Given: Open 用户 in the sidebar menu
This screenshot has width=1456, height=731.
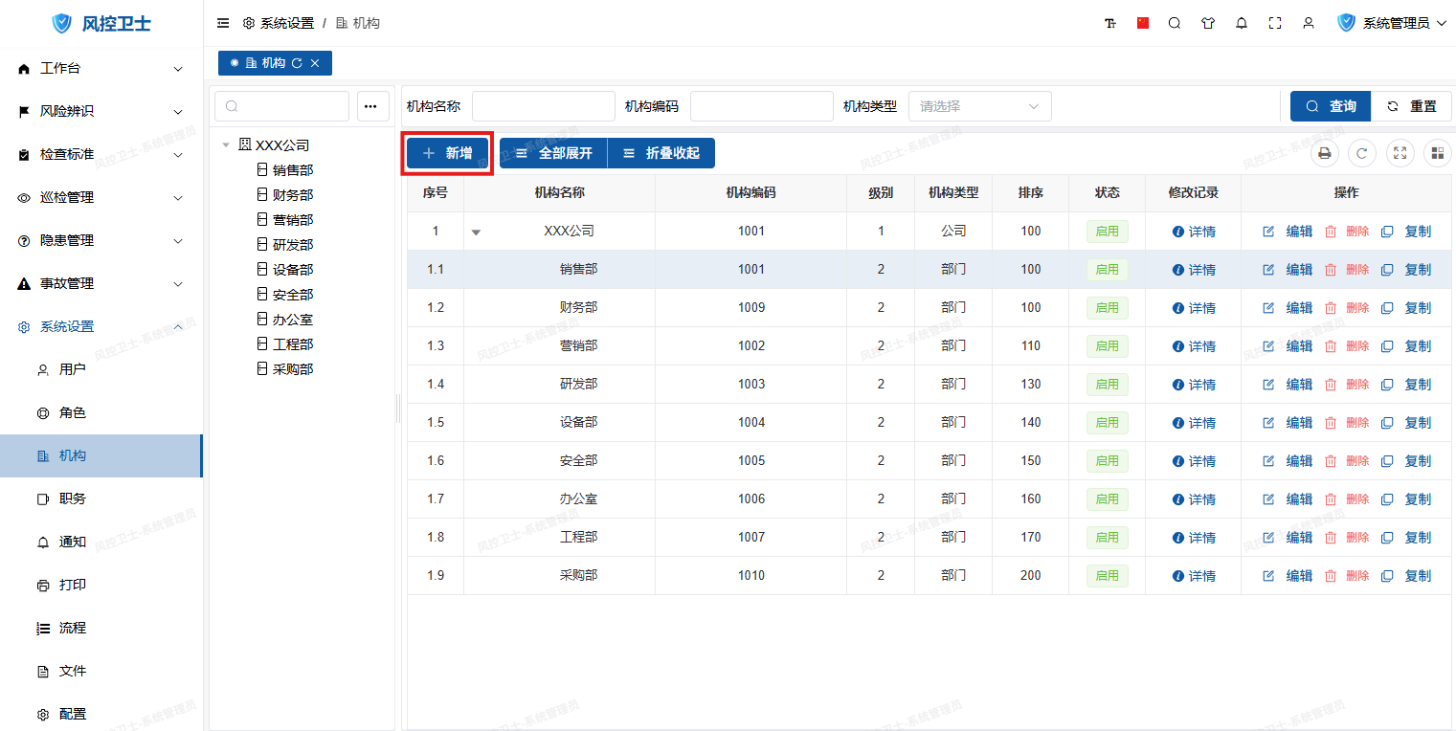Looking at the screenshot, I should point(73,369).
